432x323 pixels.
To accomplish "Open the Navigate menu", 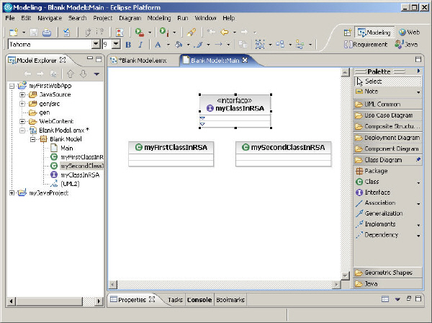I will 50,18.
